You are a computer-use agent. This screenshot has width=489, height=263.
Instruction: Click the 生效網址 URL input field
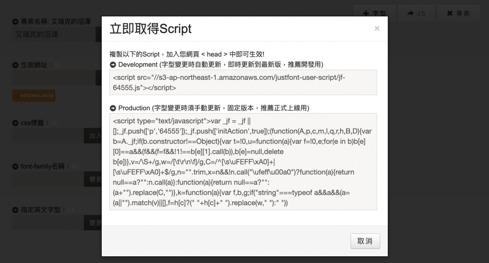tap(54, 78)
